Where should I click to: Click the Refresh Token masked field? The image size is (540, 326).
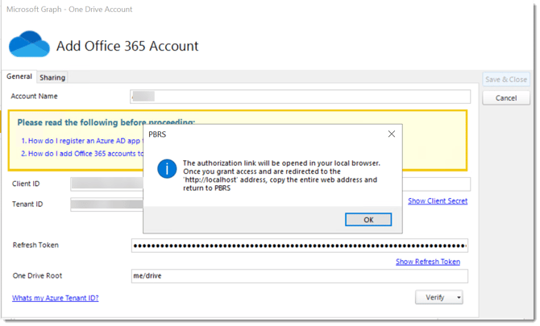point(299,246)
